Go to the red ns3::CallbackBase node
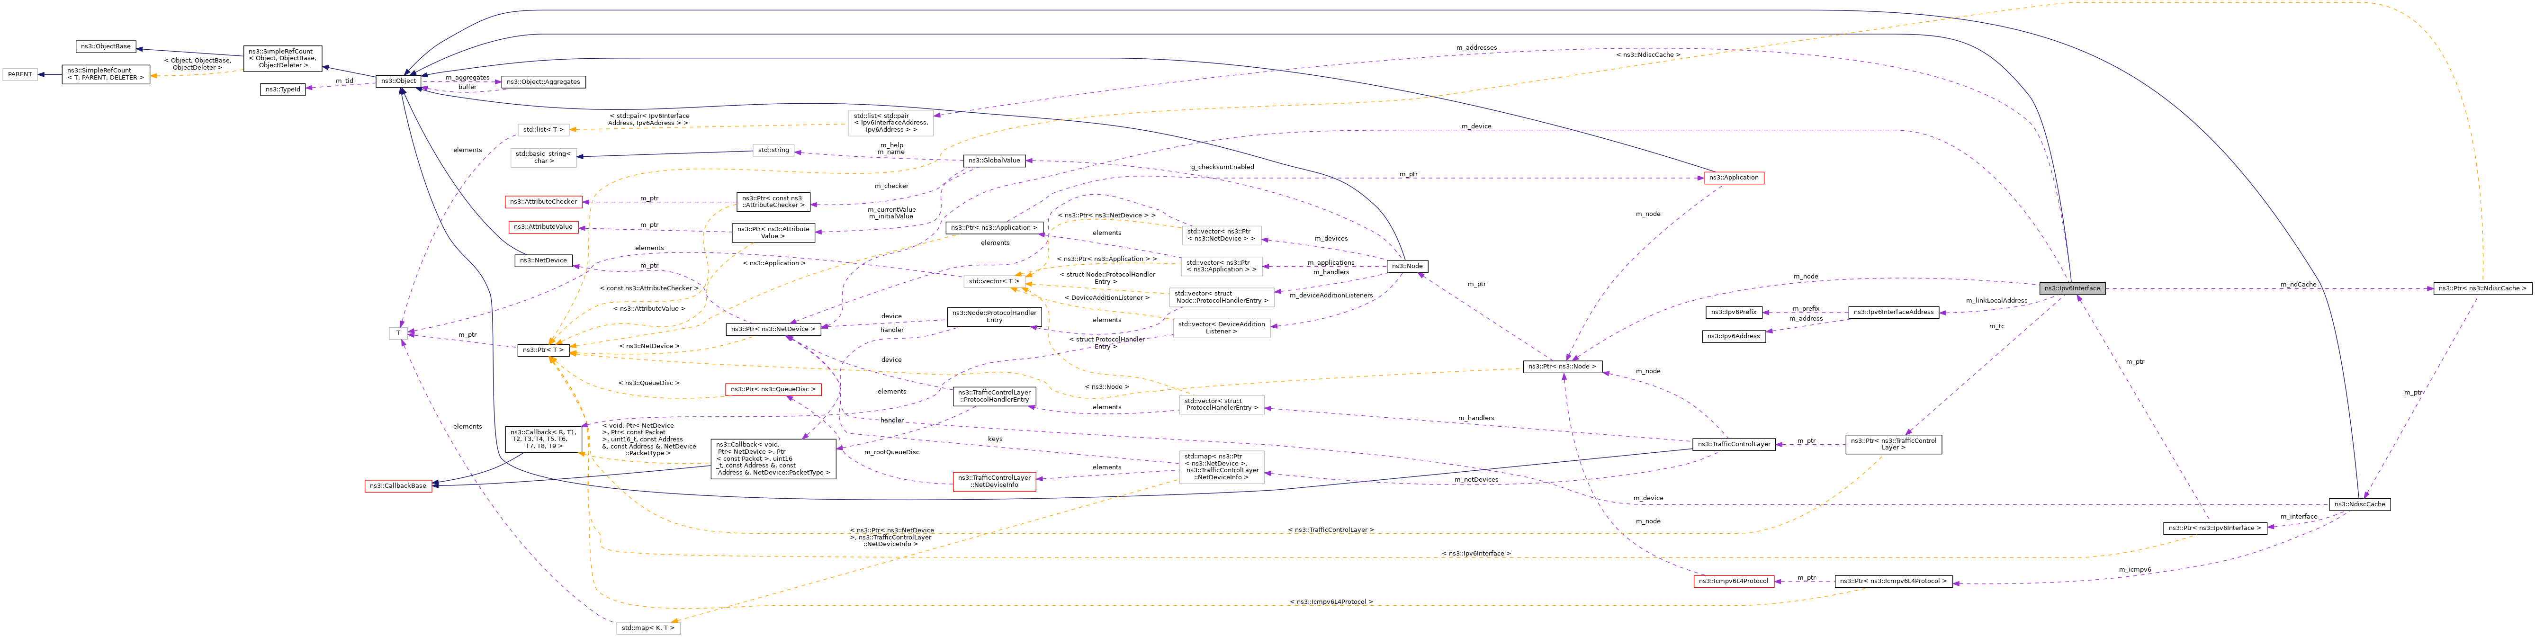The width and height of the screenshot is (2535, 637). click(x=398, y=485)
